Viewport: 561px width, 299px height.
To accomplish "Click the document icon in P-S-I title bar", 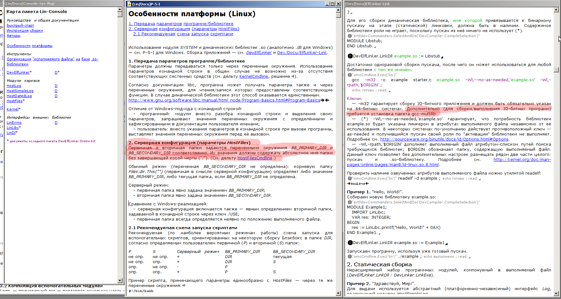I will coord(129,4).
